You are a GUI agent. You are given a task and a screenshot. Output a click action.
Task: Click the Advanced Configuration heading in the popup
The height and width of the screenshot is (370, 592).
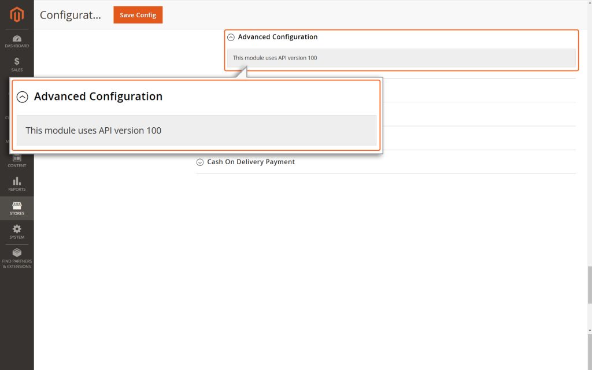pyautogui.click(x=98, y=97)
